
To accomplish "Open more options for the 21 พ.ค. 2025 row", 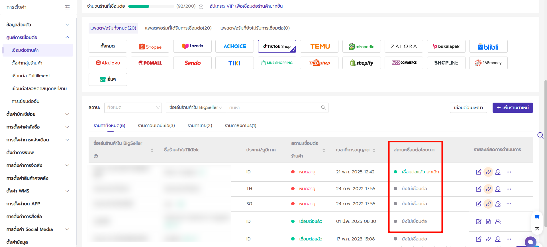I will click(x=509, y=172).
